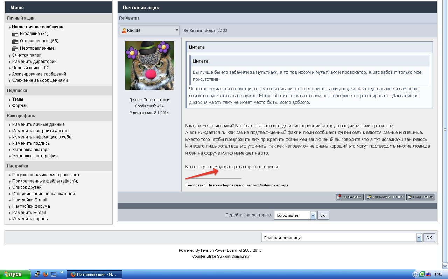Viewport: 448px width, 279px height.
Task: Open Настройки форума link
Action: tap(31, 206)
